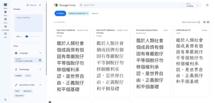This screenshot has height=103, width=215.
Task: Open Noto Serif Traditional Chinese font card
Action: click(x=112, y=62)
